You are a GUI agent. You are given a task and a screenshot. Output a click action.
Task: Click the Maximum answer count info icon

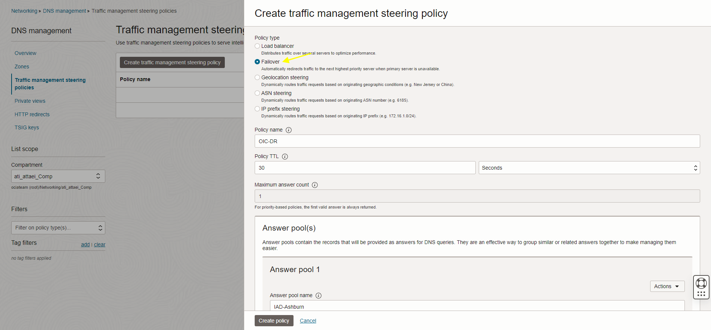click(315, 185)
